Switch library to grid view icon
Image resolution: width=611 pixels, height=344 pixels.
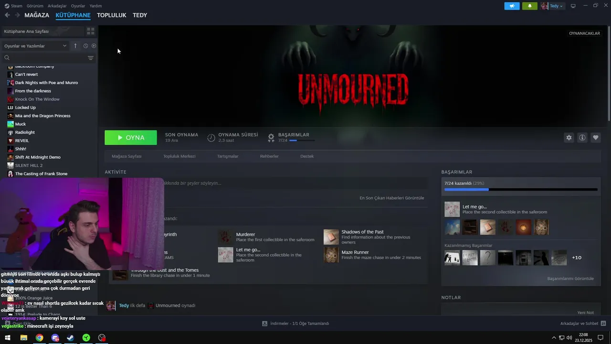(90, 31)
